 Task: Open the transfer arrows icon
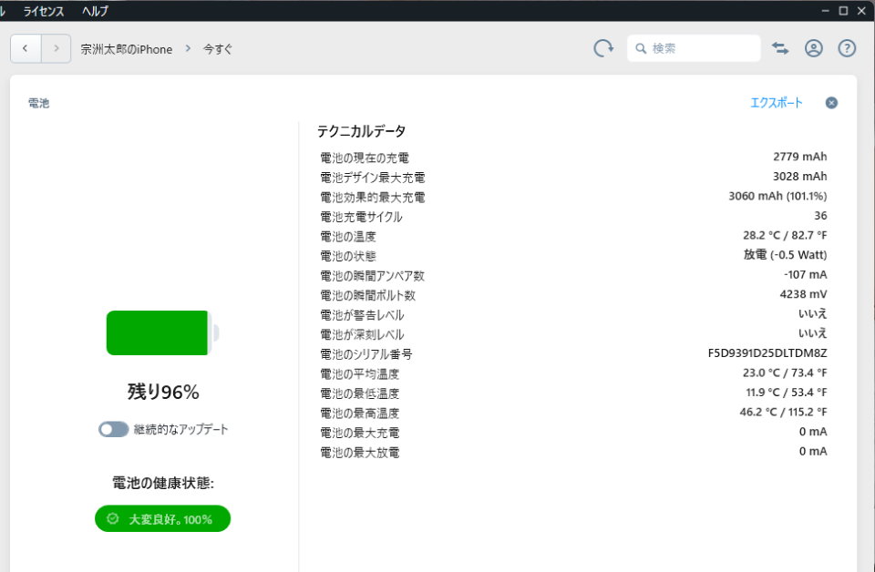(x=780, y=48)
